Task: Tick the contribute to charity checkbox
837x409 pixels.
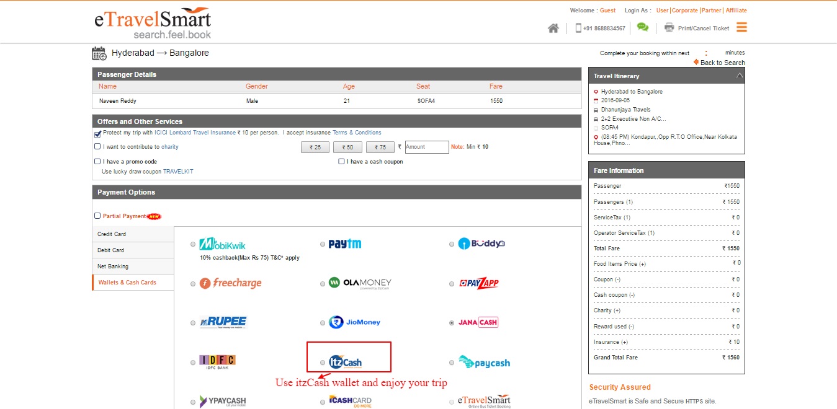Action: 97,147
